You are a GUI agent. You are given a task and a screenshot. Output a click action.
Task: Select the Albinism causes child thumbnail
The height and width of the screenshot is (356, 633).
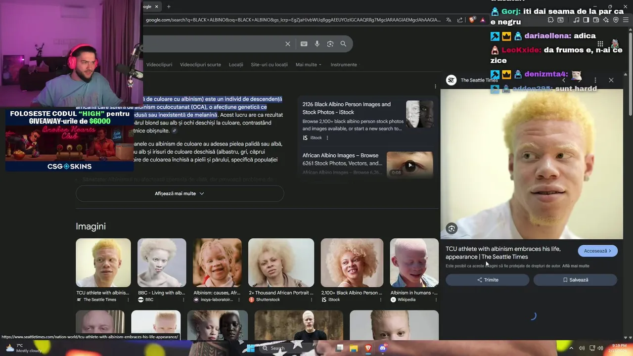pyautogui.click(x=217, y=263)
